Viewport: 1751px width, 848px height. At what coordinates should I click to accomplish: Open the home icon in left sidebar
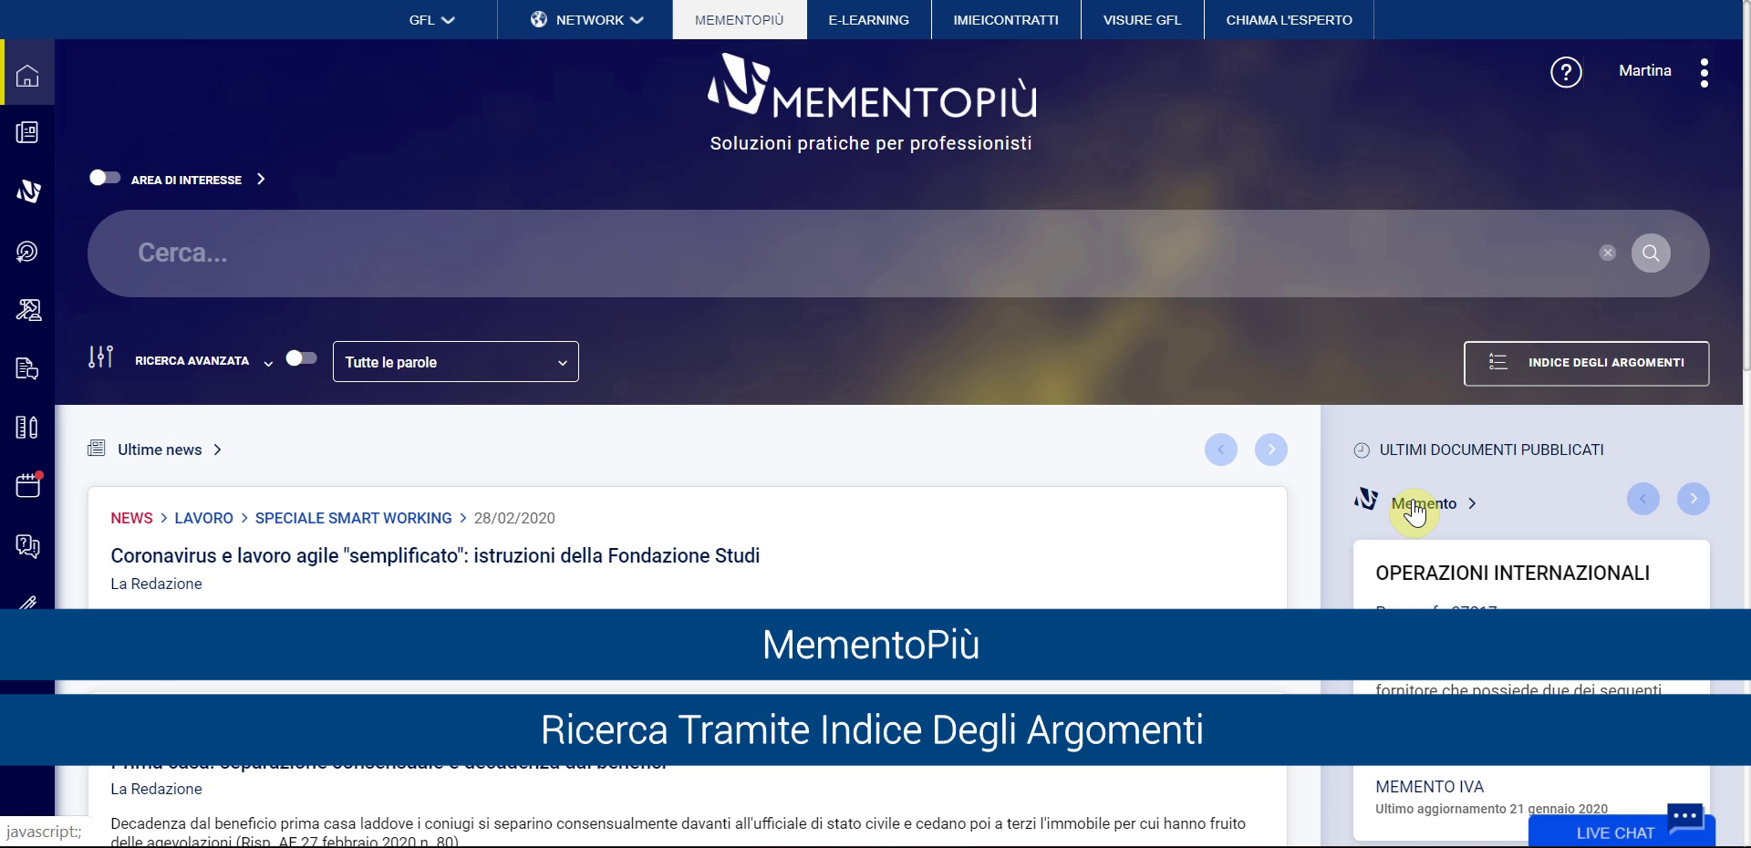click(x=27, y=75)
